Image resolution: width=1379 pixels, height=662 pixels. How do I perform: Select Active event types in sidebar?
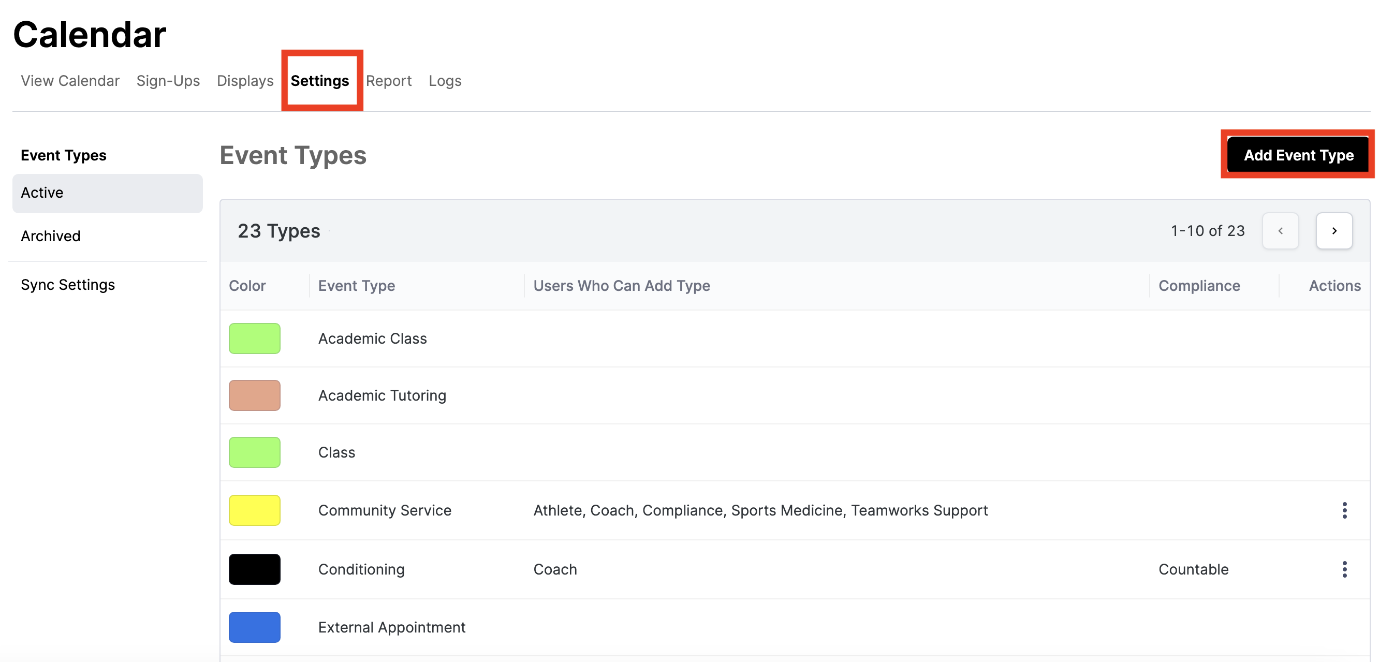(x=107, y=193)
